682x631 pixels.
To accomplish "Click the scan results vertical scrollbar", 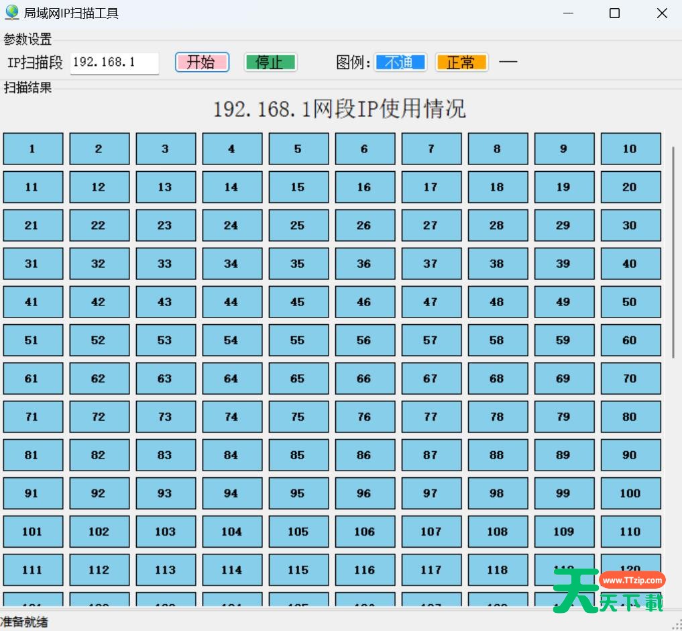I will click(x=673, y=252).
